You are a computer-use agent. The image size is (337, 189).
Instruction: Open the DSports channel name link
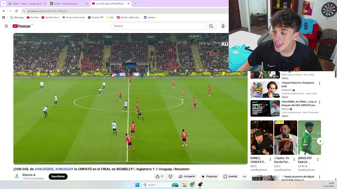[x=27, y=175]
